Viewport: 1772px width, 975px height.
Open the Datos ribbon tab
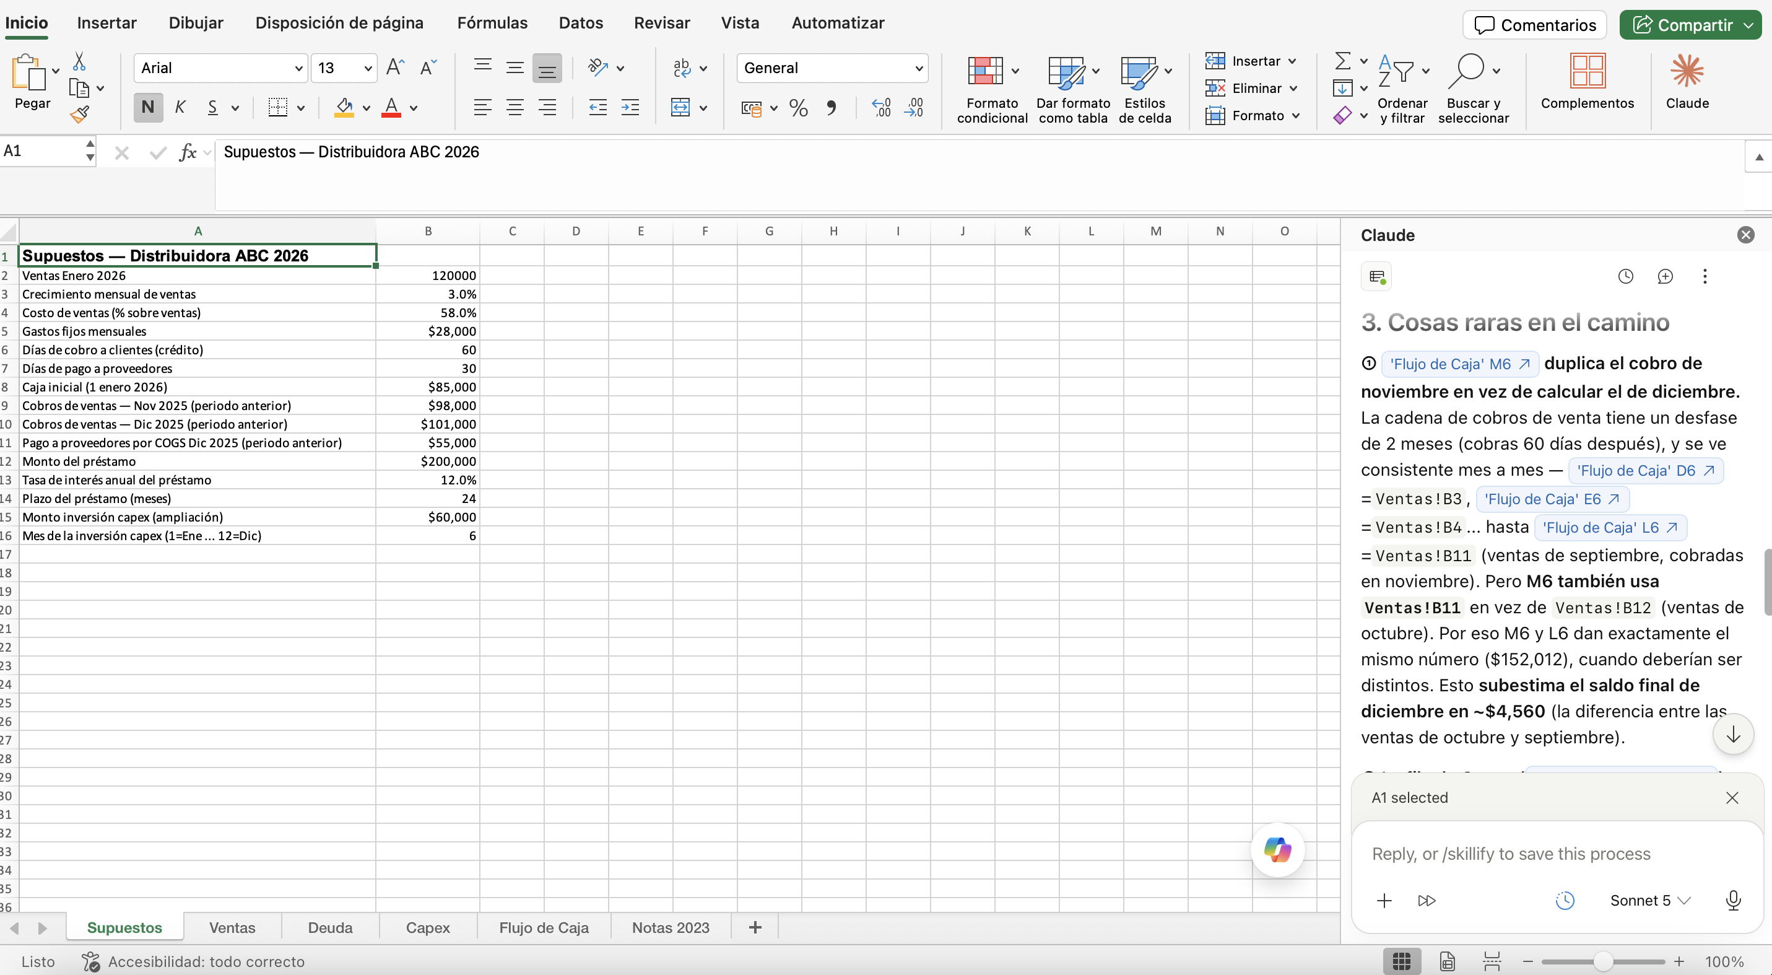pyautogui.click(x=581, y=23)
